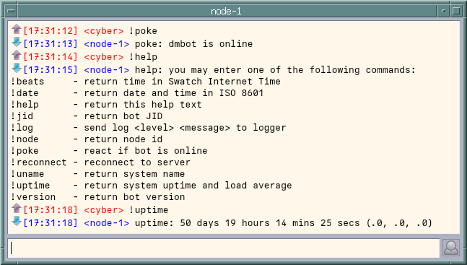Click 'return time in Swatch Internet Time'
The height and width of the screenshot is (265, 467).
point(183,82)
